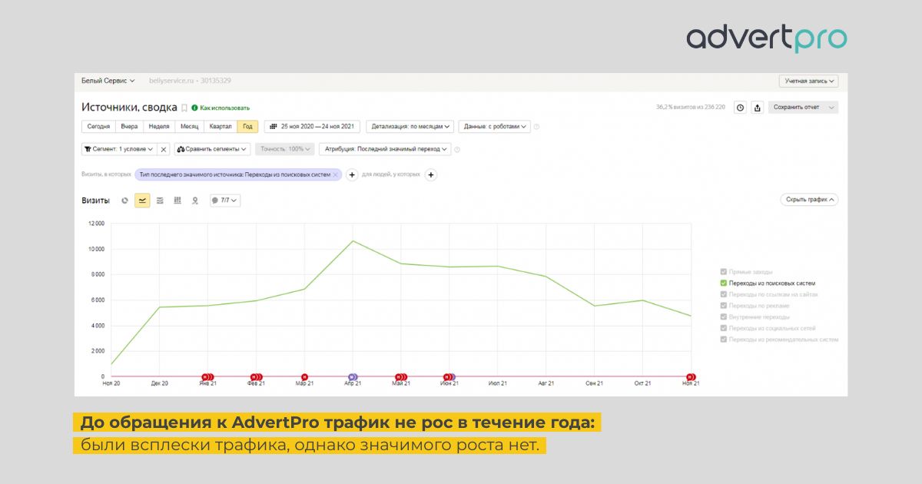
Task: Toggle Переходы из поисковых систем checkbox
Action: (724, 283)
